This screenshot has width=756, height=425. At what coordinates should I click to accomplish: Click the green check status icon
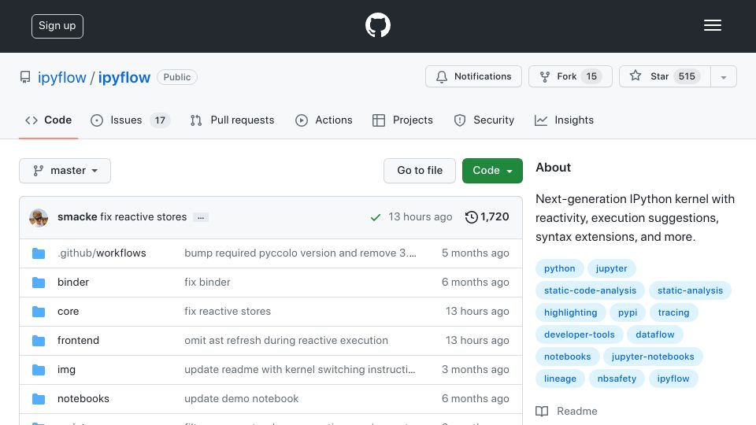click(375, 217)
